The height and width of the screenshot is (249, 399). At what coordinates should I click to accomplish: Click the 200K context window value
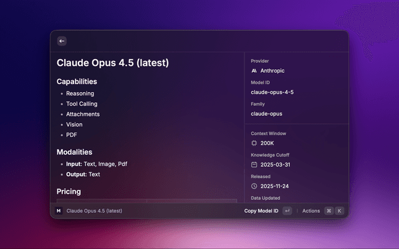coord(267,143)
